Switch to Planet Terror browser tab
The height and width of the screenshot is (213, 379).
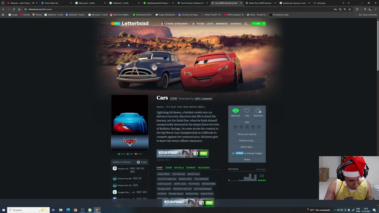pyautogui.click(x=260, y=3)
